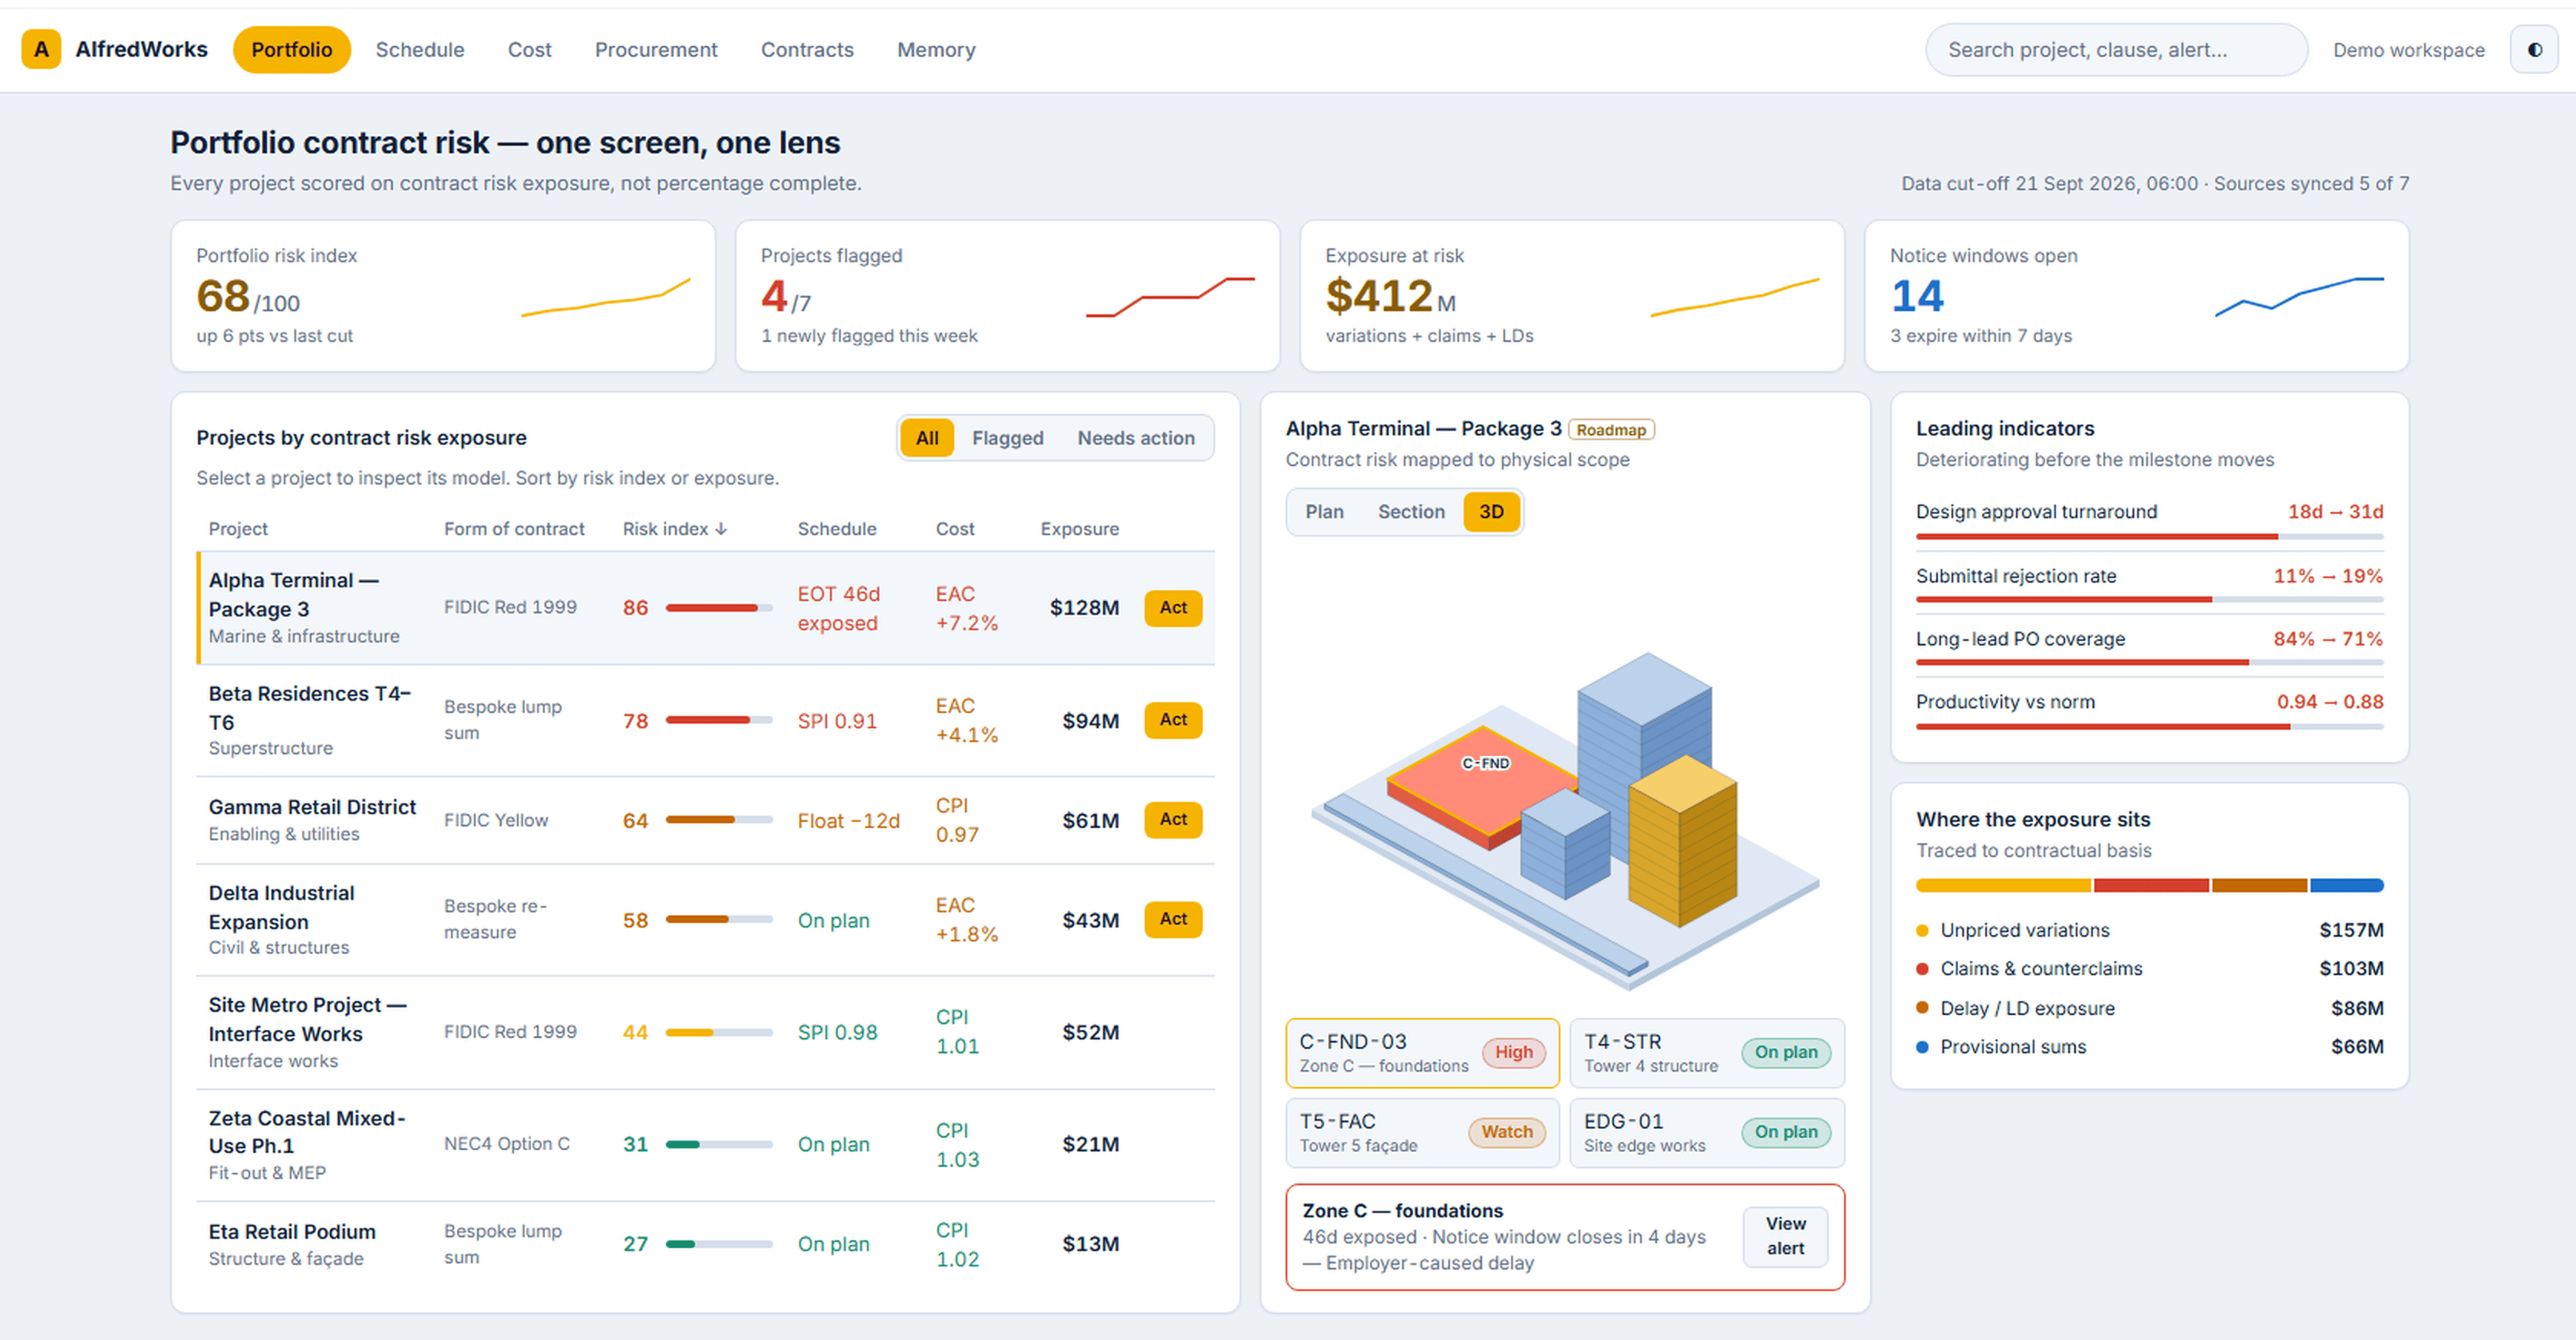2576x1340 pixels.
Task: Click Act for Delta Industrial Expansion
Action: point(1173,919)
